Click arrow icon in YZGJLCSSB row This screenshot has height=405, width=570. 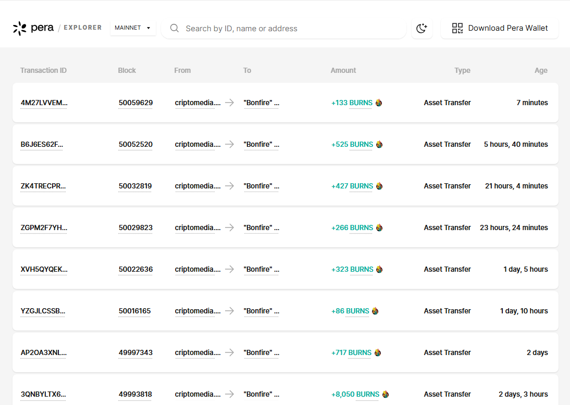(229, 311)
